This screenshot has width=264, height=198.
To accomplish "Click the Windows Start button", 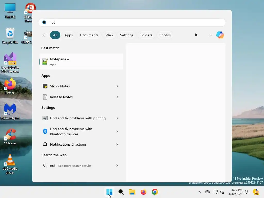I will point(109,192).
